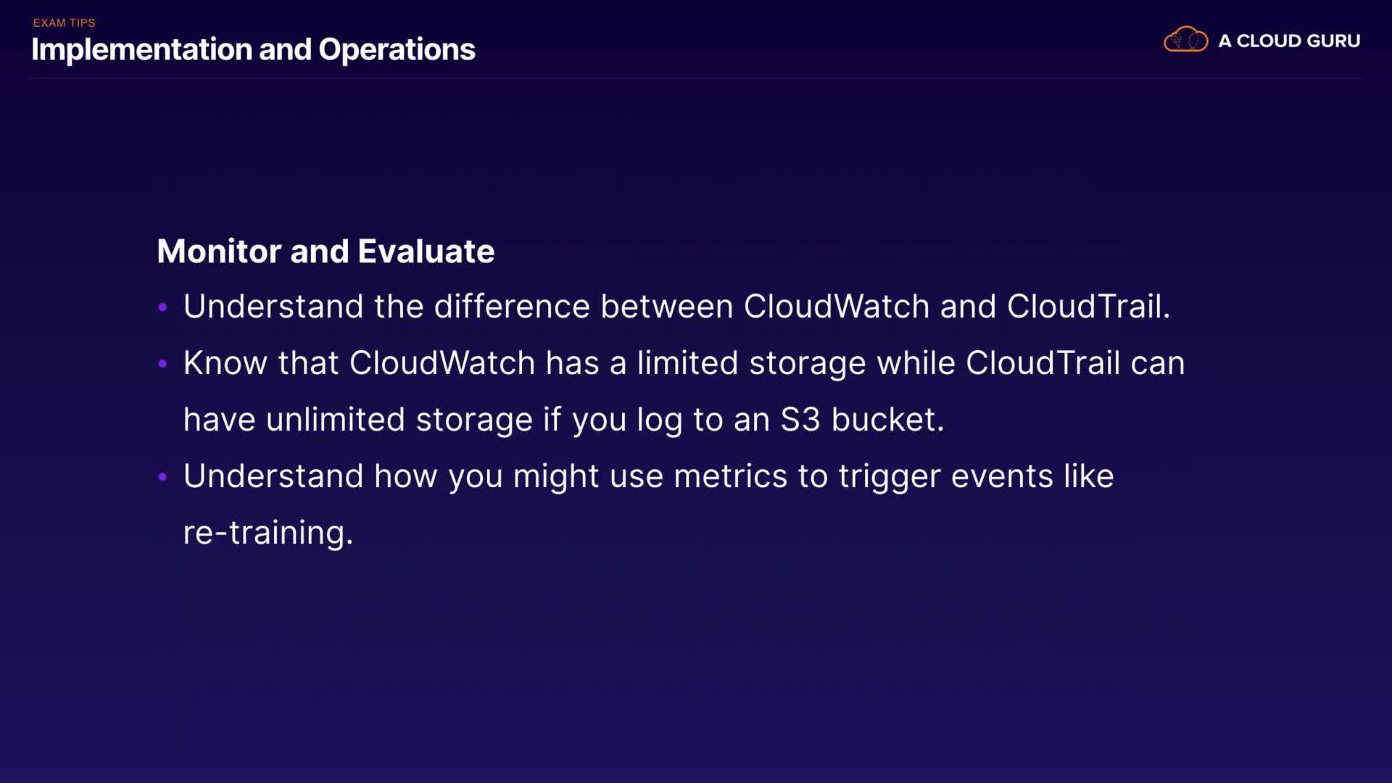Screen dimensions: 1392x783
Task: Click the 'EXAM TIPS' label
Action: click(64, 23)
